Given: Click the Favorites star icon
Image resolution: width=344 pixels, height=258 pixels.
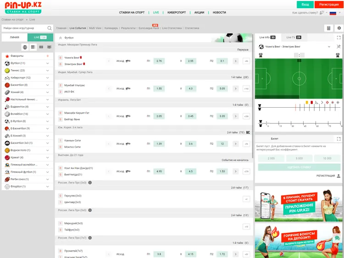Looking at the screenshot, I should [7, 55].
